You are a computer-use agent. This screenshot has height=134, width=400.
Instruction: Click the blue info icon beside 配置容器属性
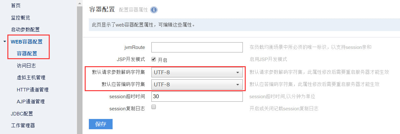tap(154, 10)
